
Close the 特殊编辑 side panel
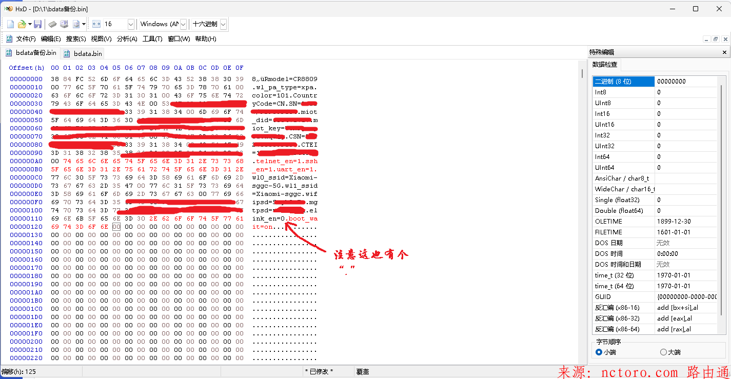[724, 52]
